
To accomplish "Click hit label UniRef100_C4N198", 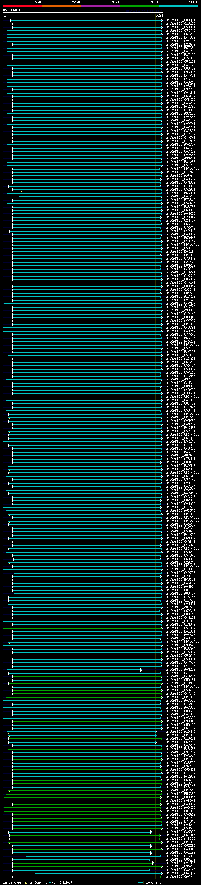I will pyautogui.click(x=180, y=618).
